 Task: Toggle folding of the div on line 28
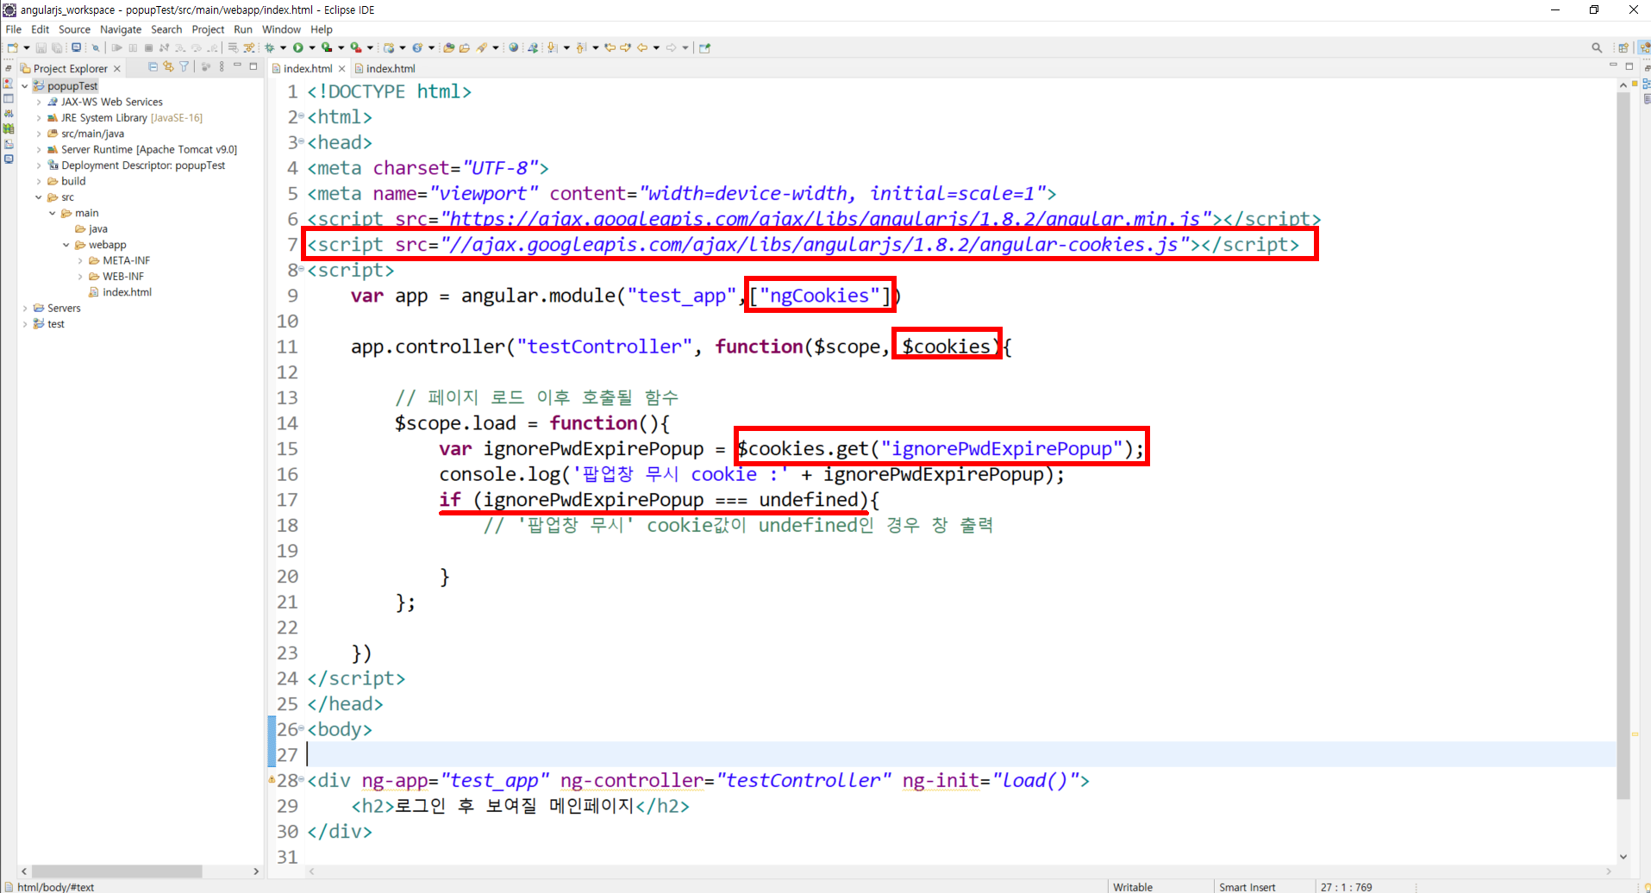(x=302, y=779)
